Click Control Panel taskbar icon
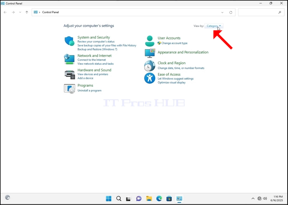The height and width of the screenshot is (205, 288). [179, 198]
